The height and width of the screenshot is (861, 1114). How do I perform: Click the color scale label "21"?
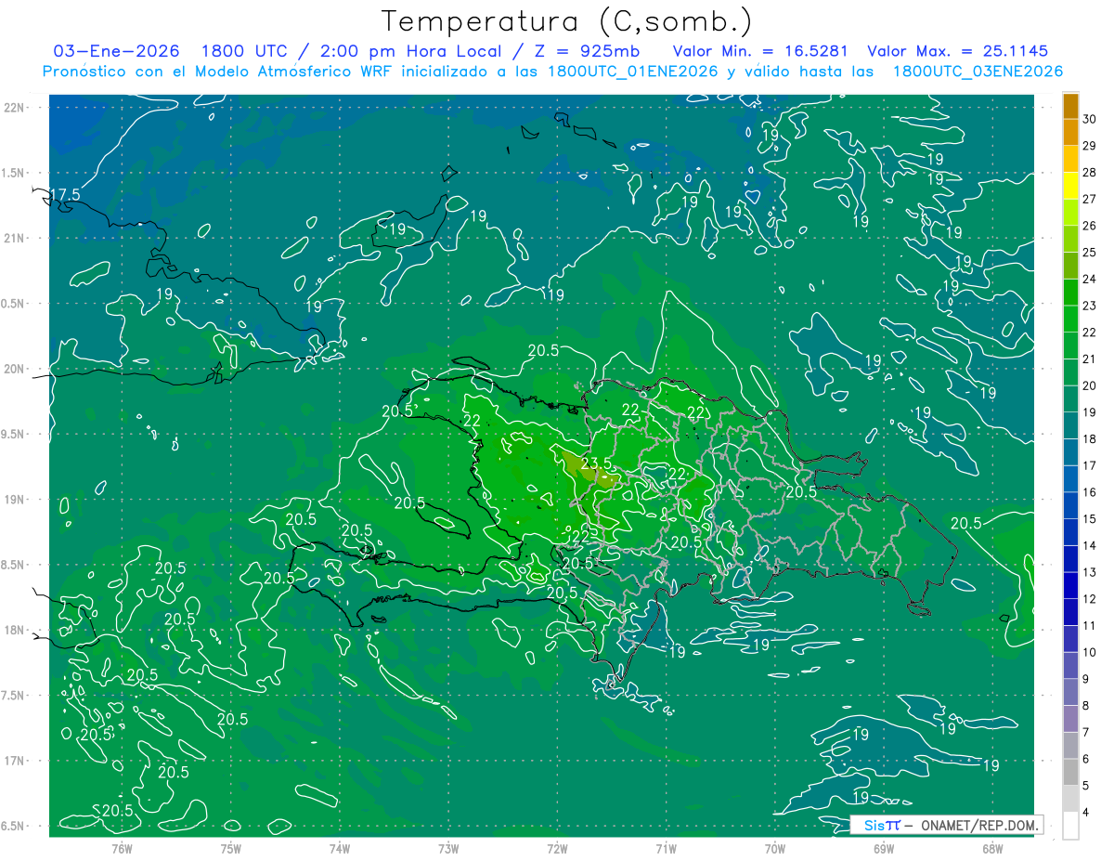1090,359
